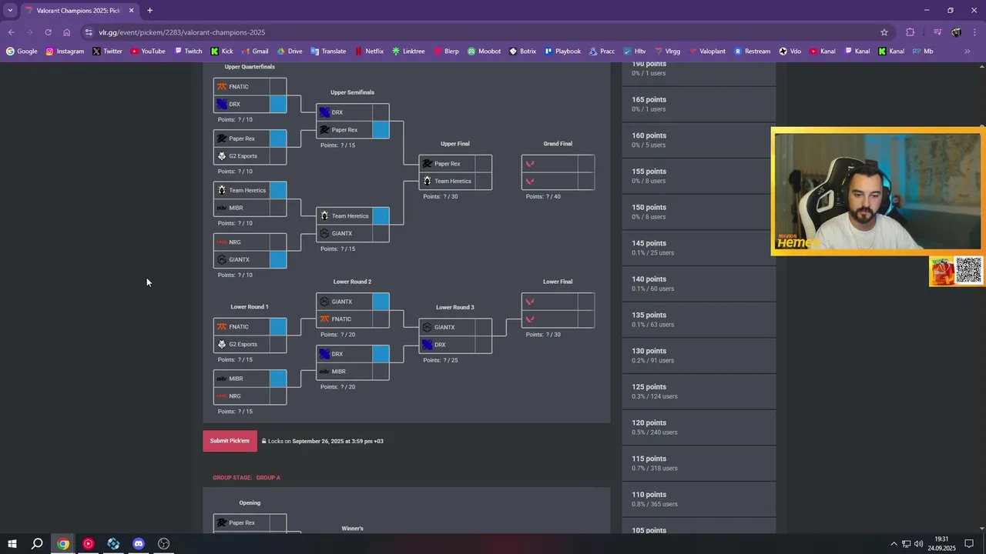
Task: Open the Botrix bookmark
Action: click(x=522, y=52)
